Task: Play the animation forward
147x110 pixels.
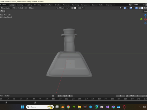Action: (66, 96)
